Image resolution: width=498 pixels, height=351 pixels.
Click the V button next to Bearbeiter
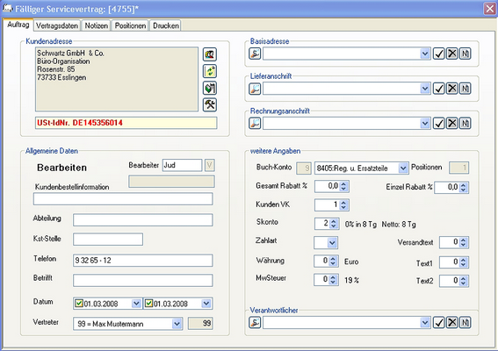pos(209,165)
